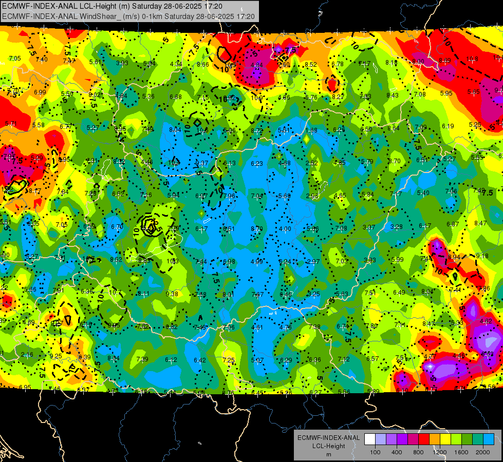The width and height of the screenshot is (503, 462).
Task: Click the grid value 7.39
Action: click(x=142, y=359)
